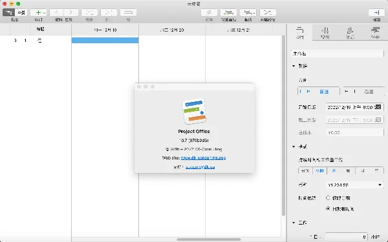The image size is (388, 242).
Task: Toggle the inspector sidebar icon at toolbar far right
Action: 376,12
